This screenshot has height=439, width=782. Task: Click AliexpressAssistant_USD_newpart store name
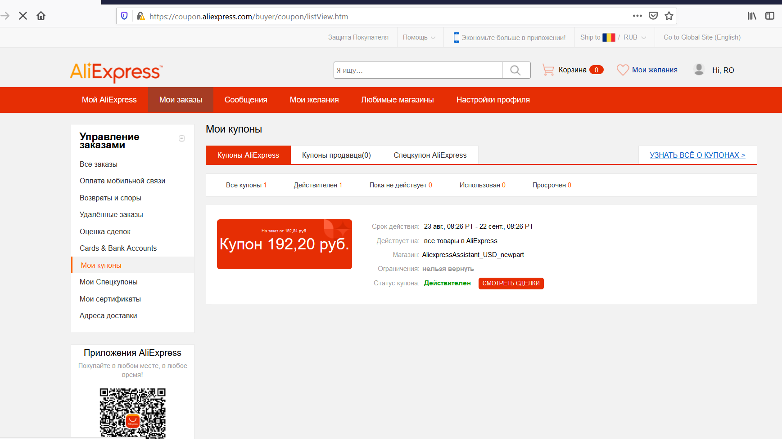[x=473, y=255]
